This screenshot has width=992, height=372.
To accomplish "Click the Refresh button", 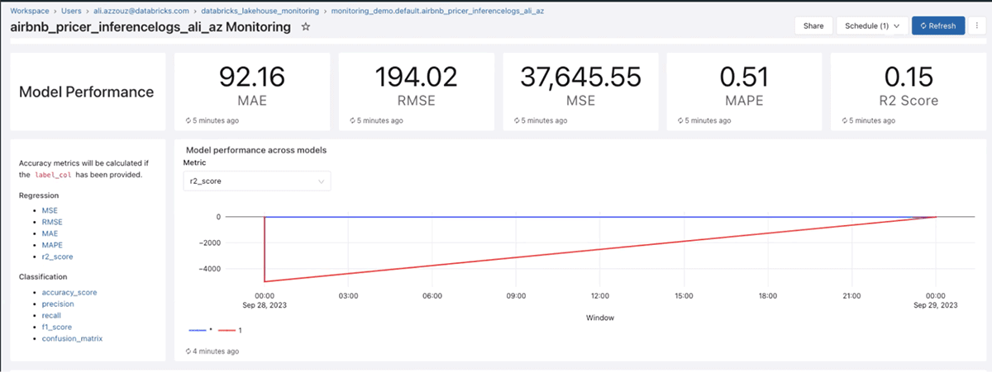I will (x=937, y=26).
